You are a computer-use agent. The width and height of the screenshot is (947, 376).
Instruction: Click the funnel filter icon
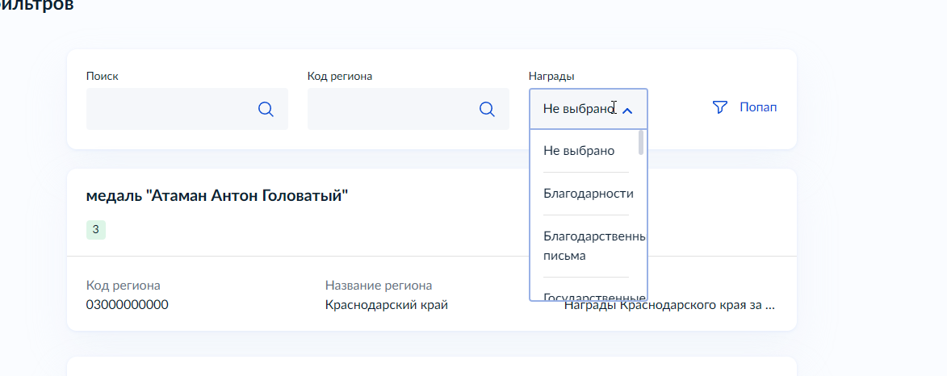pyautogui.click(x=720, y=107)
